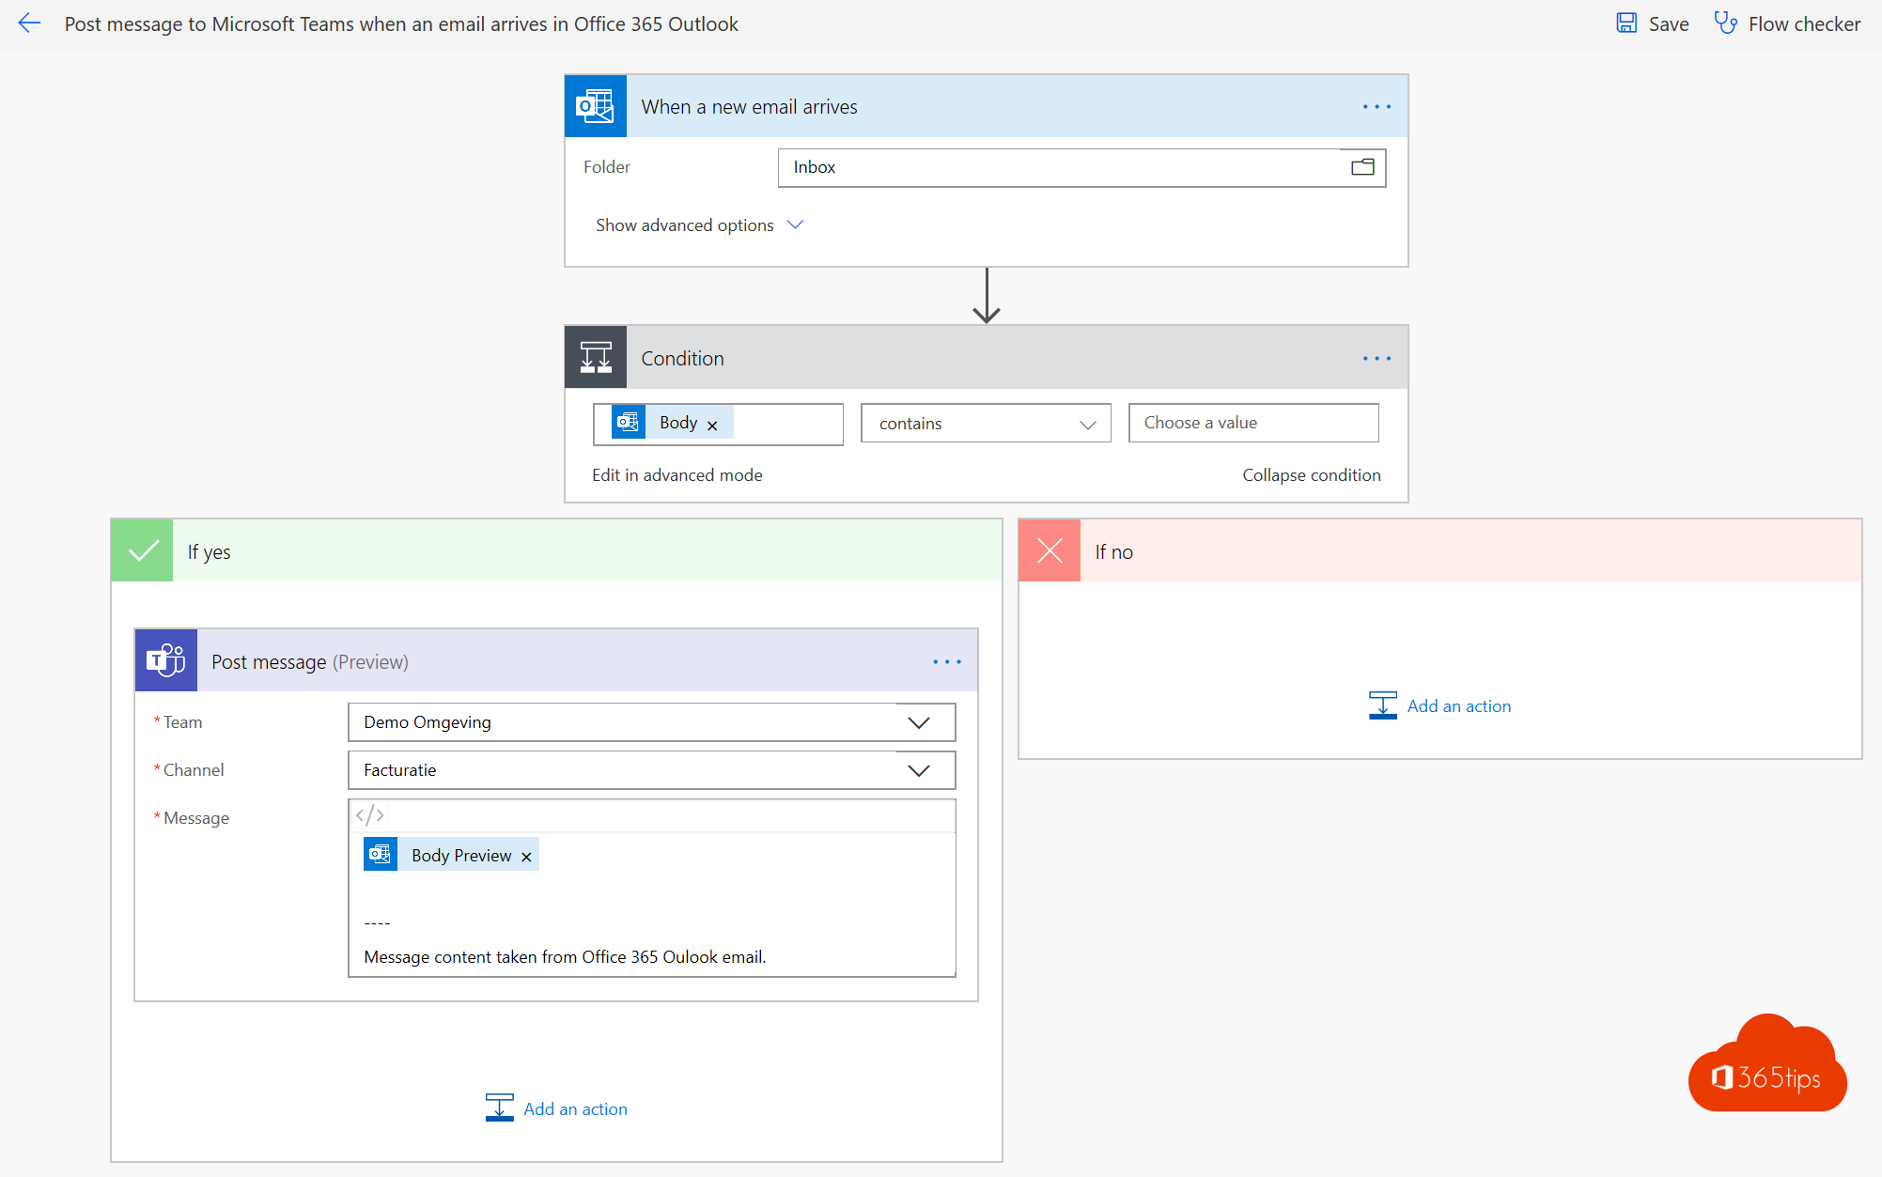1882x1177 pixels.
Task: Click Edit in advanced mode link
Action: [x=677, y=475]
